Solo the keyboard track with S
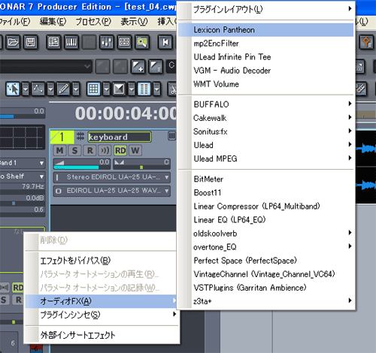This screenshot has width=376, height=353. click(x=74, y=150)
